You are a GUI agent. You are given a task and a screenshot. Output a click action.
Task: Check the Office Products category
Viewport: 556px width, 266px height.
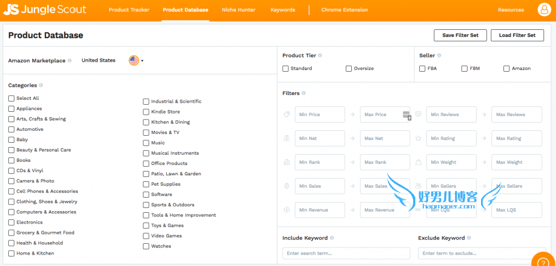pos(146,163)
